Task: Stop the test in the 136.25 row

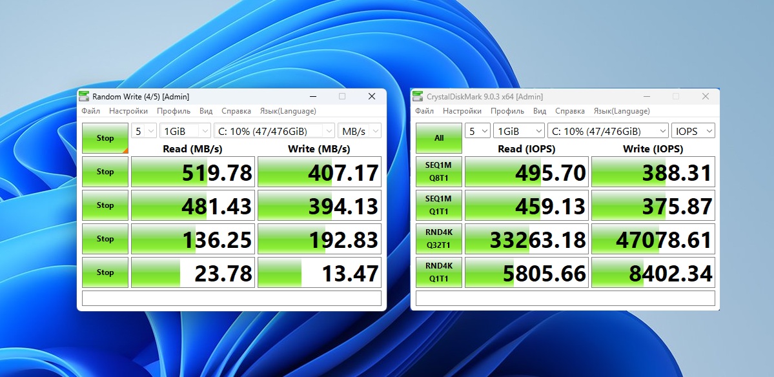Action: (x=105, y=239)
